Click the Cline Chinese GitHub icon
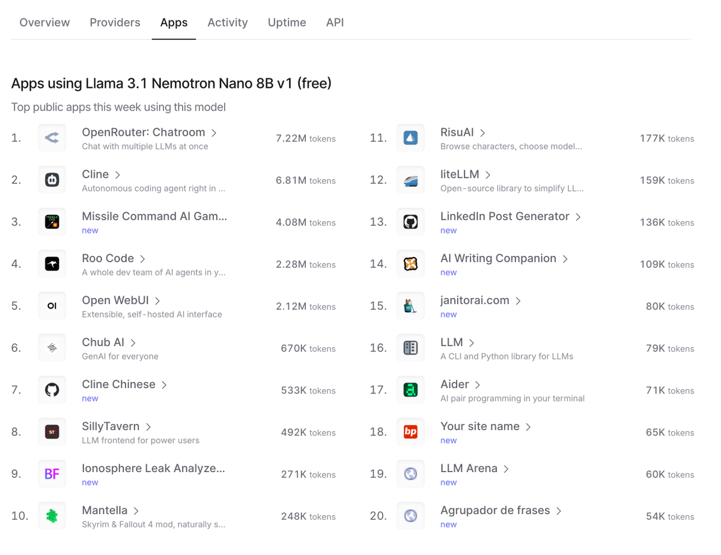The width and height of the screenshot is (721, 555). 52,390
